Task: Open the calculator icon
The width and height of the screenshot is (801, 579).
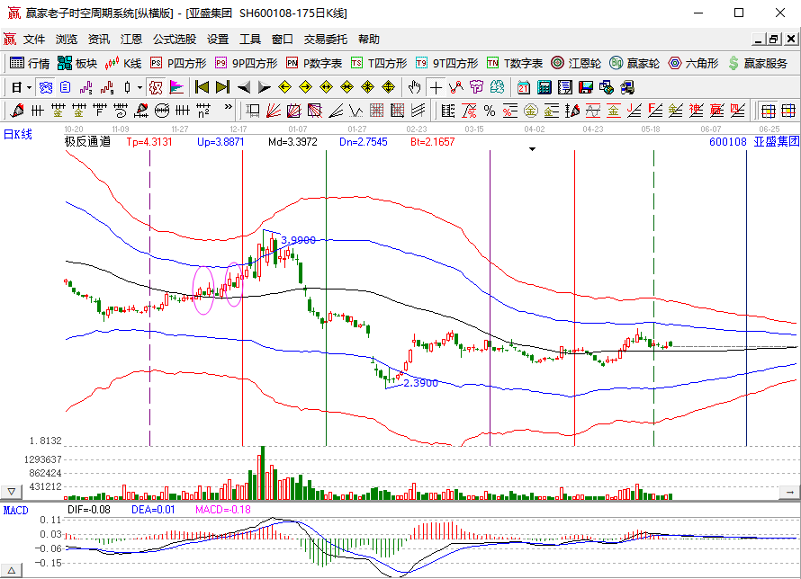Action: (x=544, y=88)
